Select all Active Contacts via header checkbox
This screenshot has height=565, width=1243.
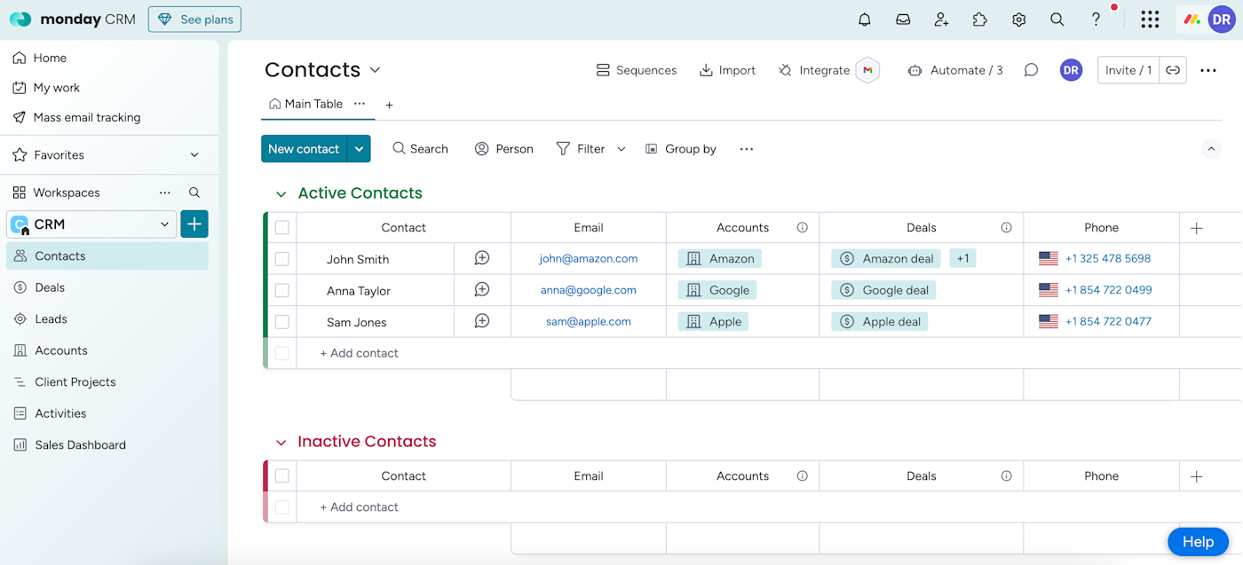[x=282, y=228]
